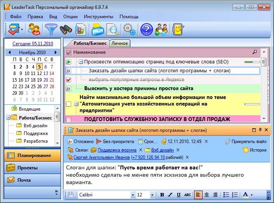Open the Срок... deadline calendar
Screen dimensions: 274x203
[x=147, y=142]
